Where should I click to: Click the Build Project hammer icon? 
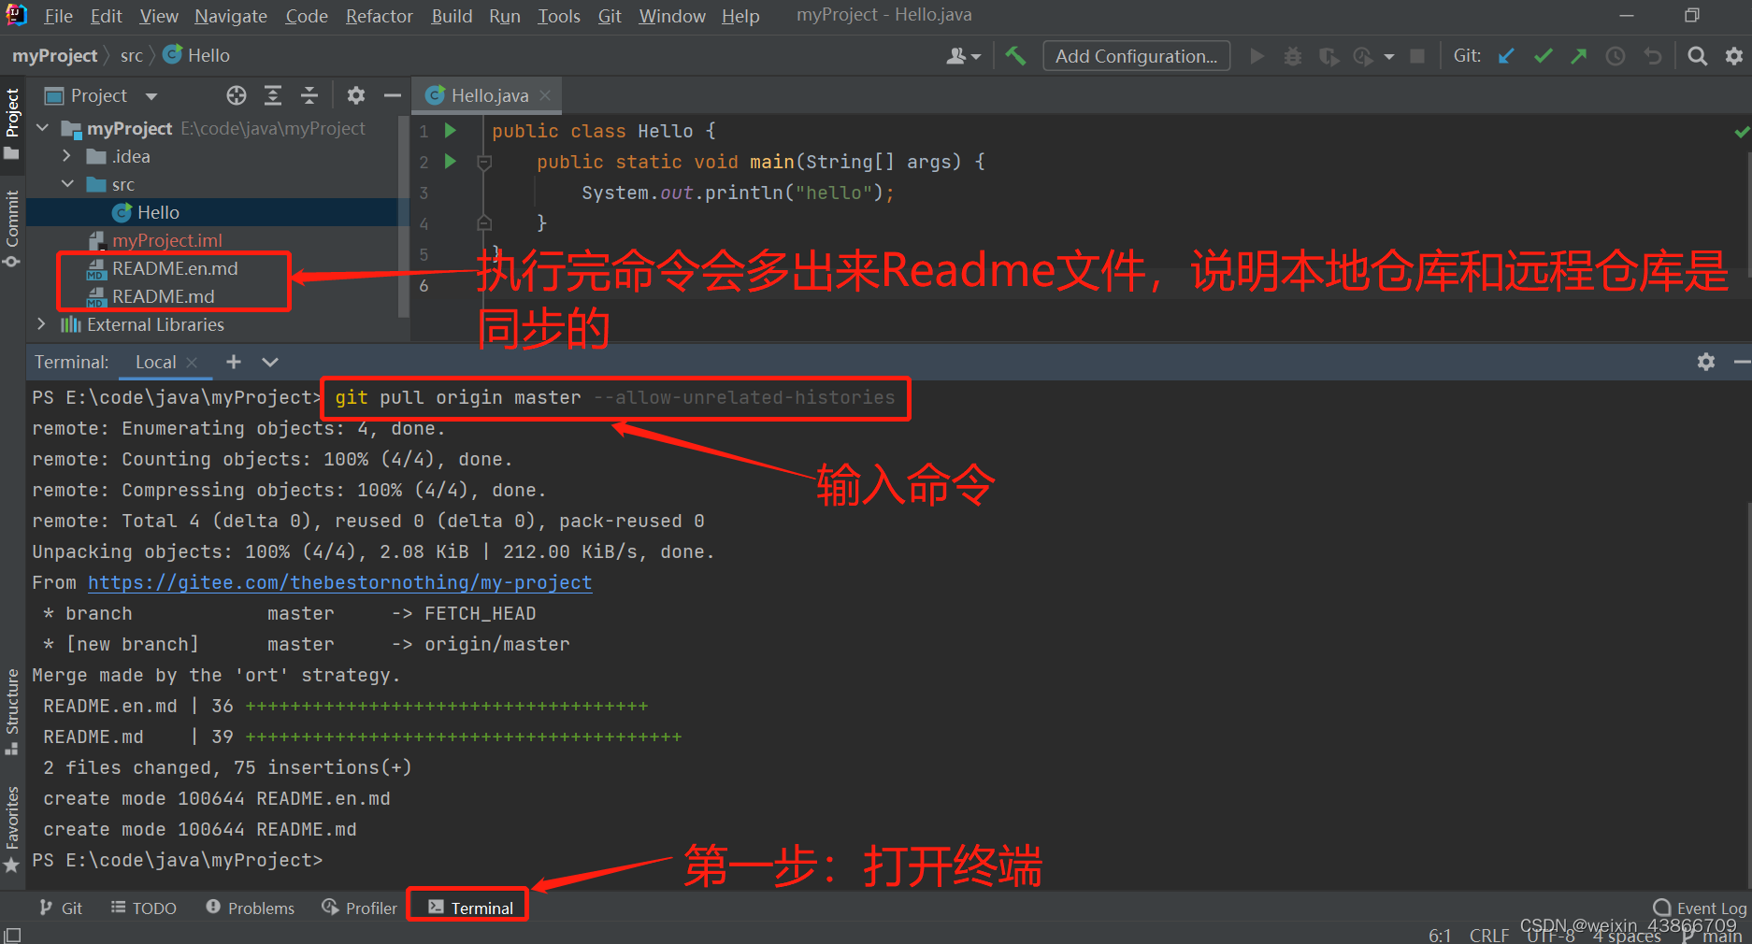[x=1014, y=56]
